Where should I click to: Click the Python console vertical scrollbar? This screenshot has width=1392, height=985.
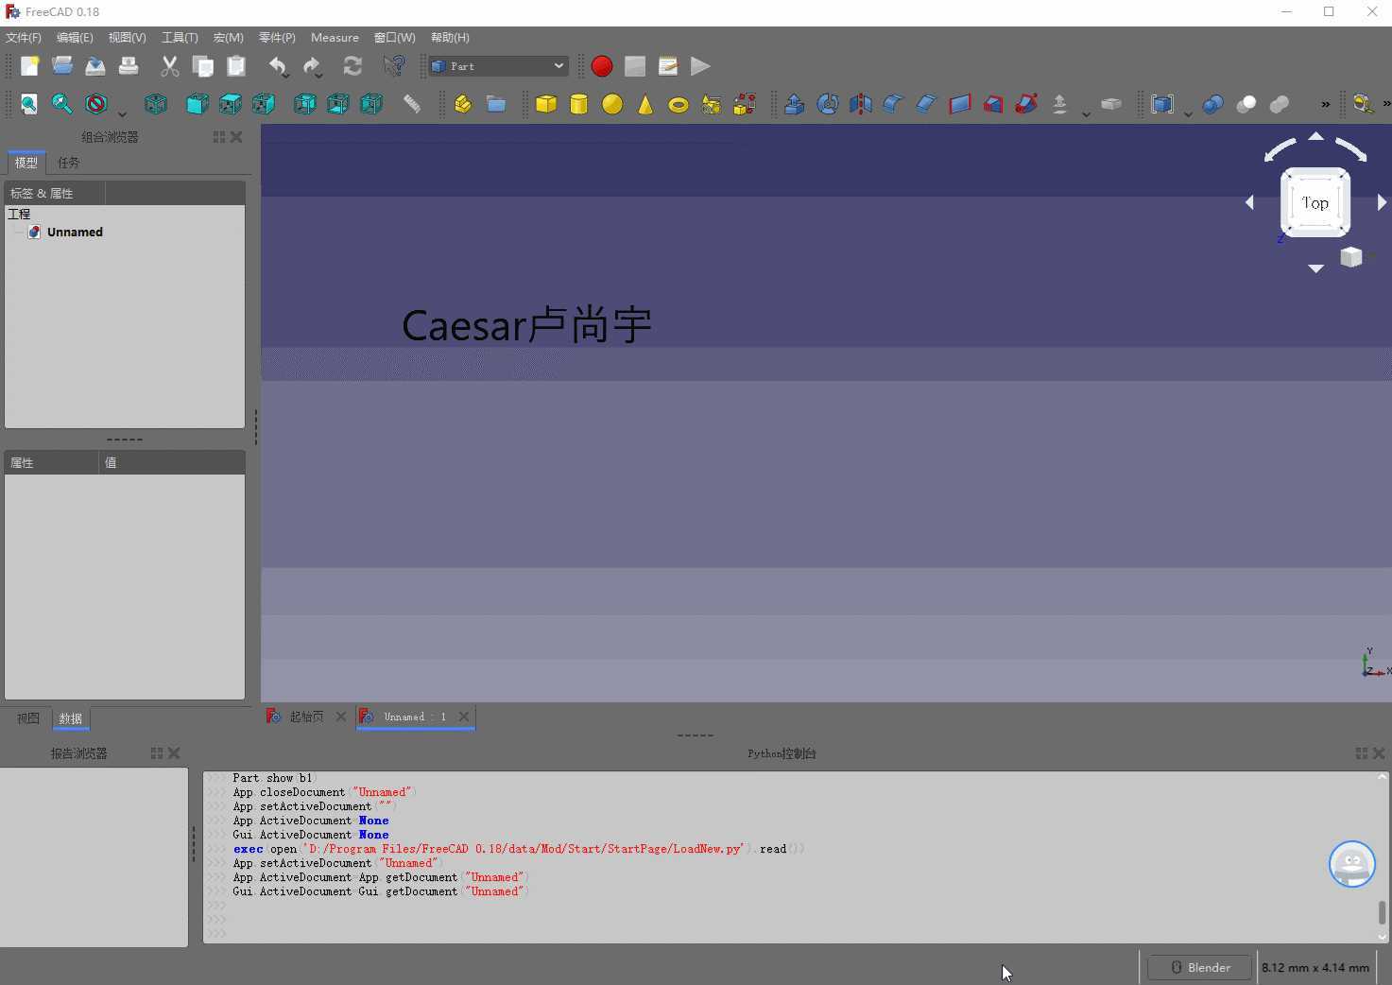tap(1382, 912)
